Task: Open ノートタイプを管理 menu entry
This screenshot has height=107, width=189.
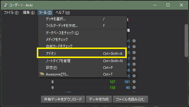Action: coord(82,61)
